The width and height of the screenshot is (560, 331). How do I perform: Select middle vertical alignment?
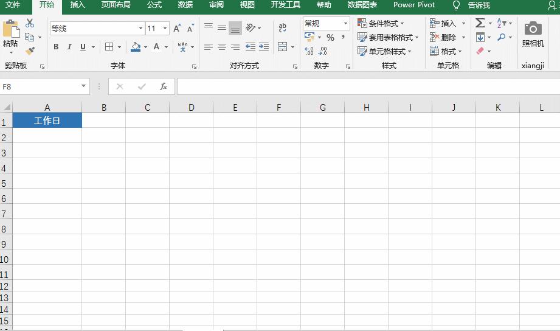click(x=222, y=27)
